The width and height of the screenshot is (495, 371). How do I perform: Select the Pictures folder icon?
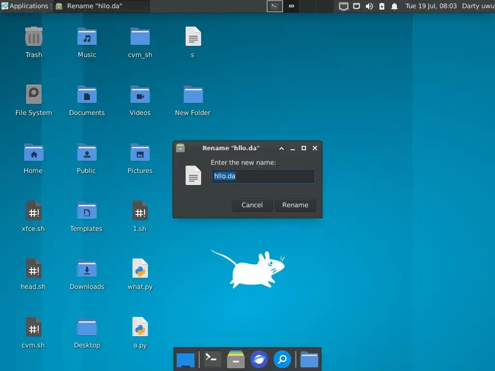point(140,152)
